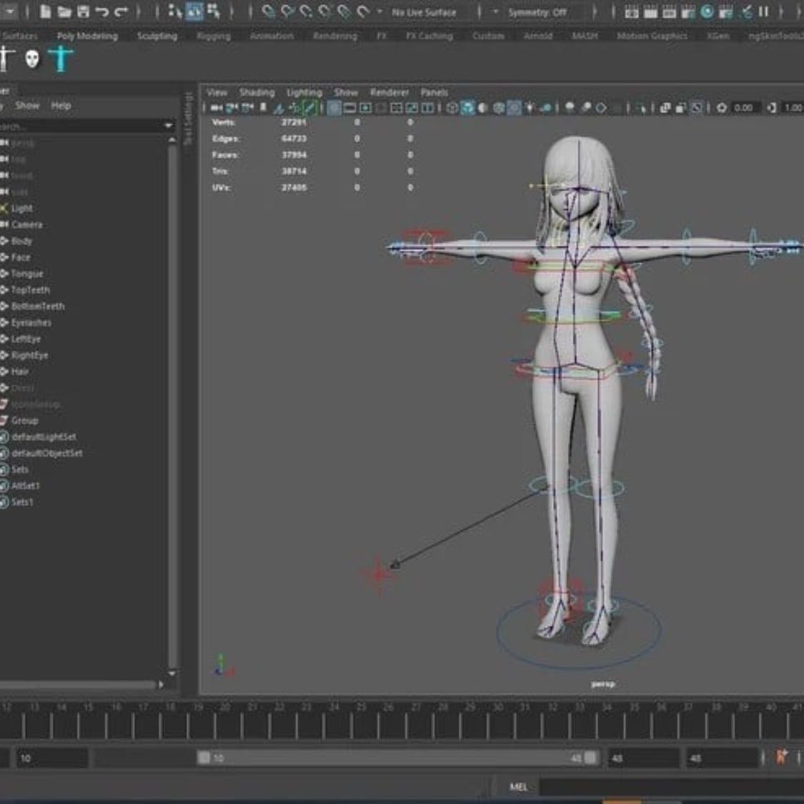This screenshot has width=804, height=804.
Task: Expand the Face node in Outliner
Action: coord(4,257)
